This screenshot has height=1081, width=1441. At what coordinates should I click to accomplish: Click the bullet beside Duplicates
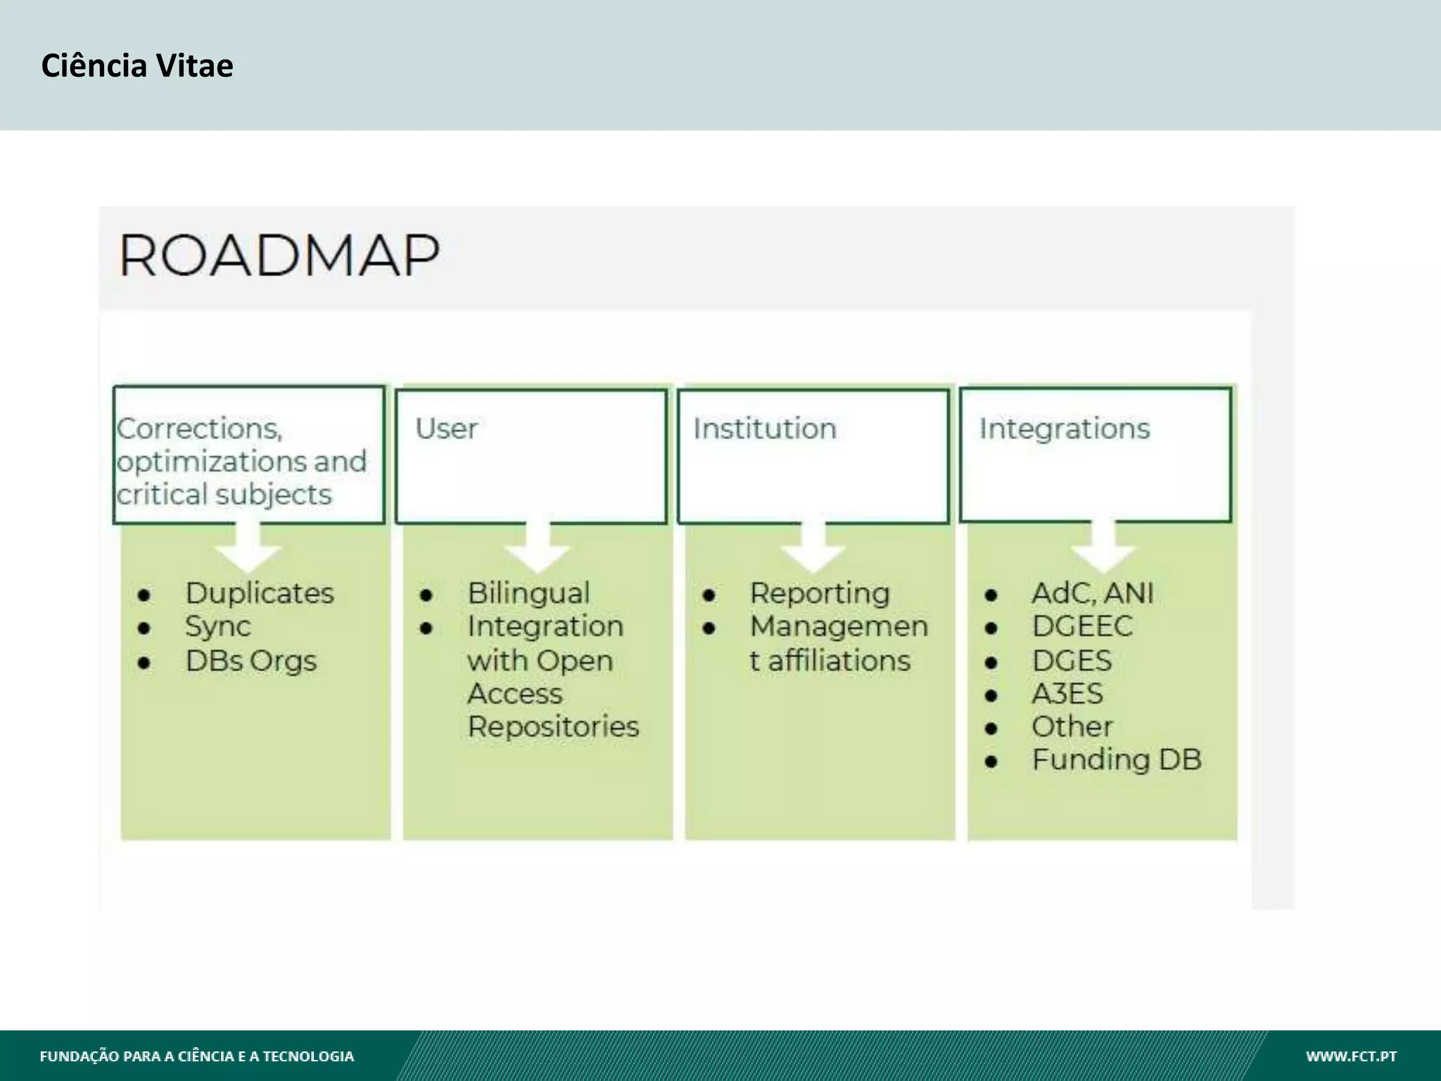(144, 595)
